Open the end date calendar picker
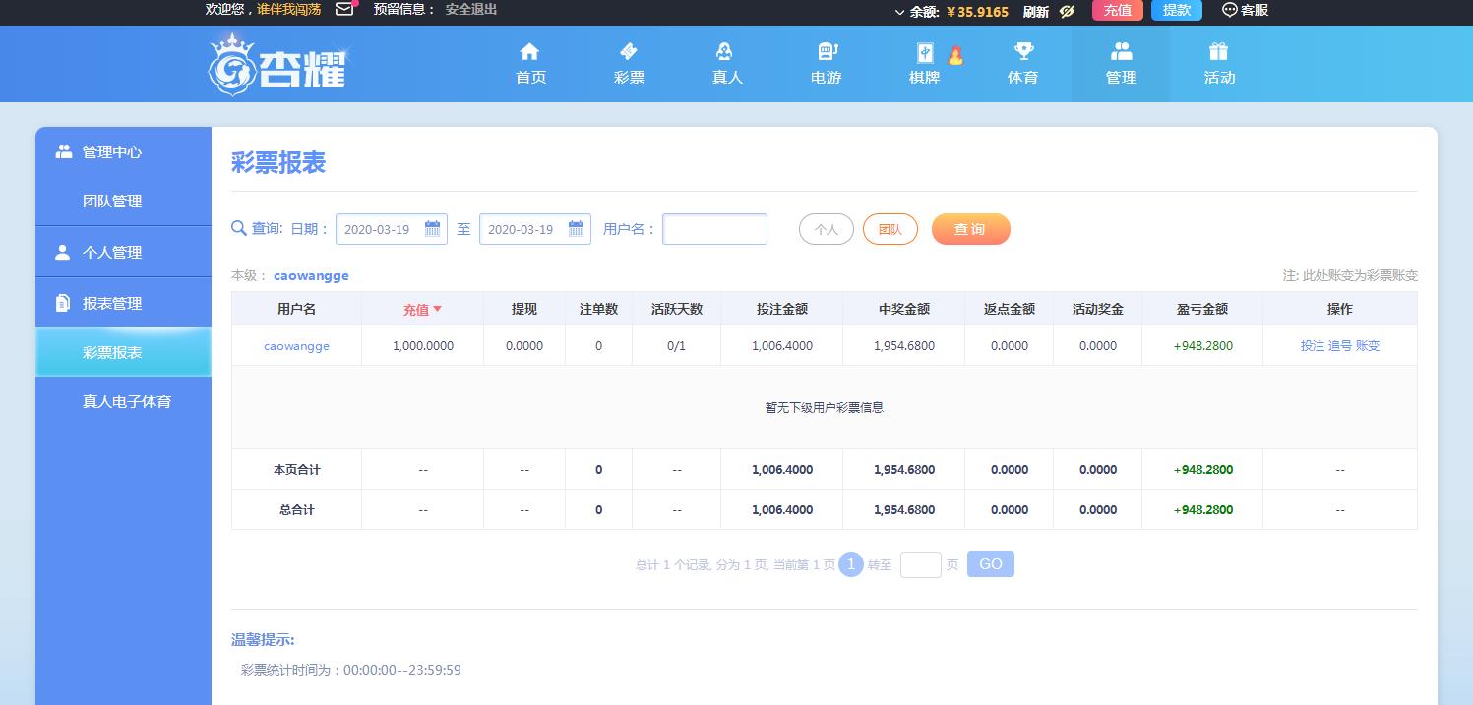This screenshot has width=1473, height=705. (x=576, y=229)
